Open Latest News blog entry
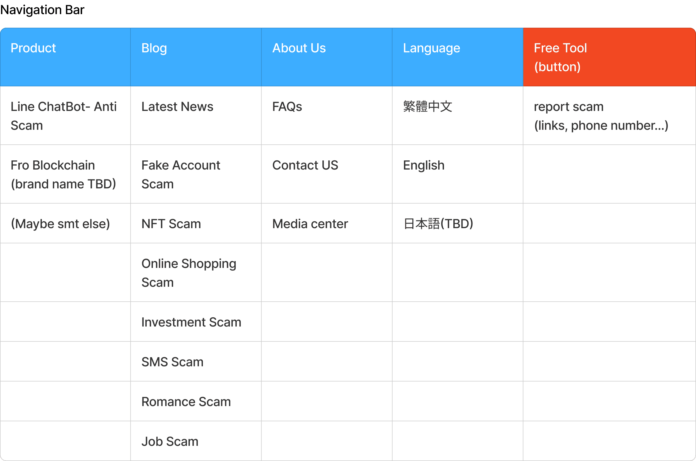The image size is (696, 461). (177, 106)
